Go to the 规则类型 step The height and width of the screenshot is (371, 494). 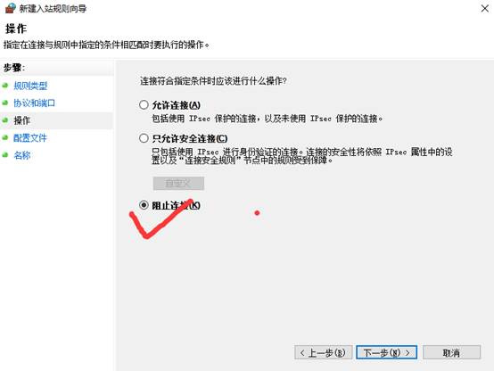[30, 86]
